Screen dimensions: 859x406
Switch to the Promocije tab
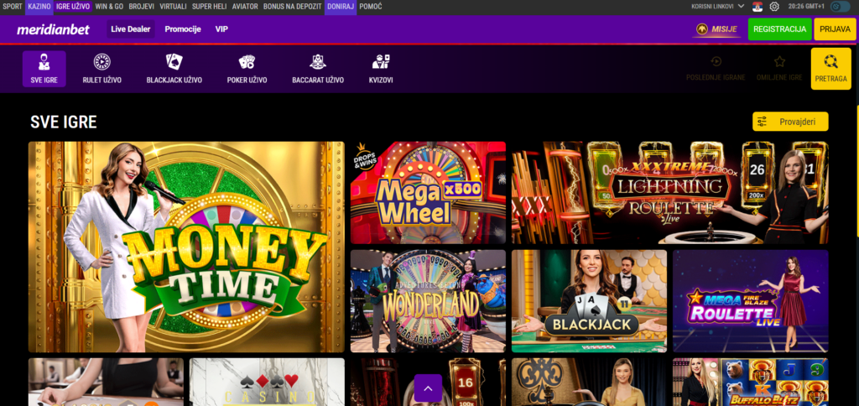pos(182,29)
